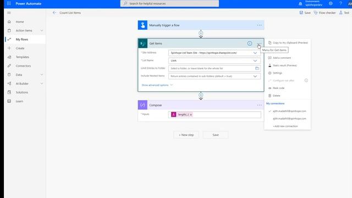Screen dimensions: 352x198
Task: Select the checked connection account
Action: tap(288, 111)
